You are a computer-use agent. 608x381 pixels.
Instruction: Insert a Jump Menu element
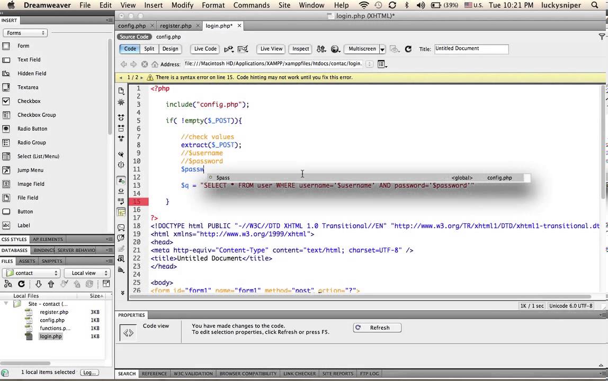pos(30,170)
